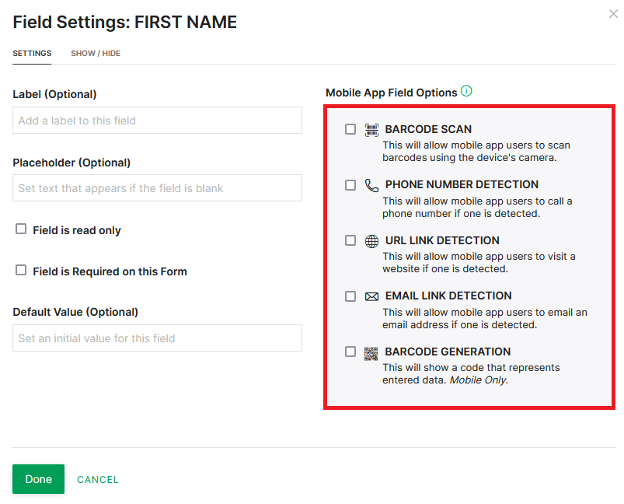This screenshot has width=624, height=504.
Task: Click the Barcode Generation QR code icon
Action: point(371,353)
